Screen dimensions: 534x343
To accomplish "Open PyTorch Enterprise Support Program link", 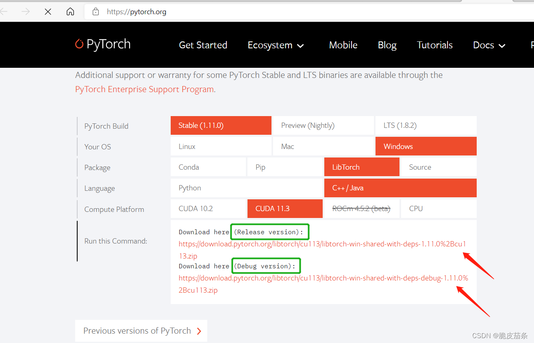I will tap(144, 89).
